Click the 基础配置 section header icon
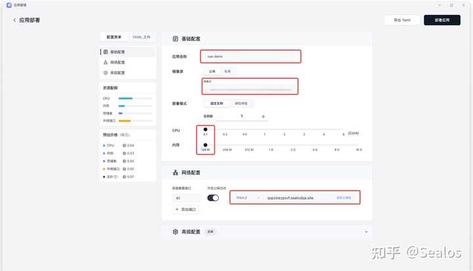The height and width of the screenshot is (271, 473). pos(175,39)
